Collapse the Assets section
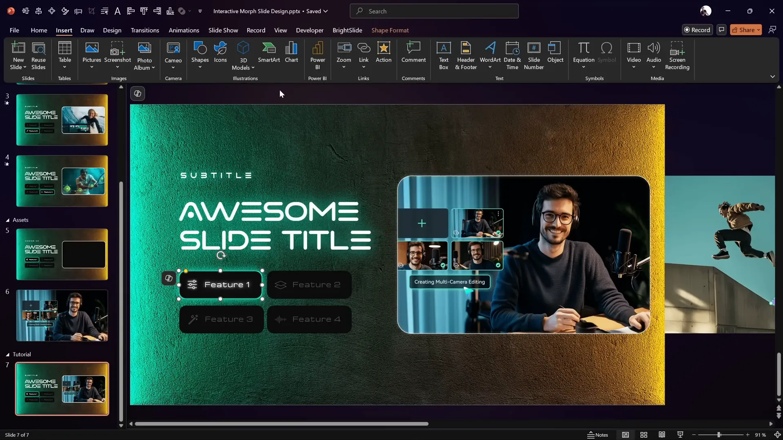Viewport: 783px width, 440px height. (7, 220)
